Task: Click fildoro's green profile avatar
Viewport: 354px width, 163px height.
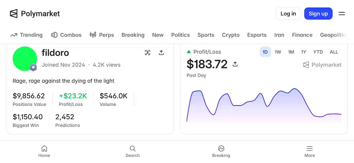Action: tap(25, 58)
